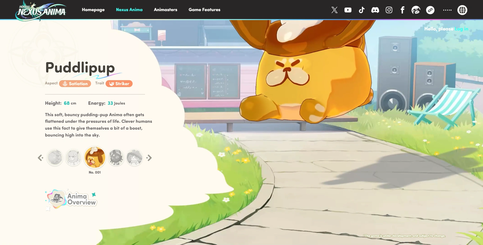Go to previous Anima with left arrow
This screenshot has height=245, width=483.
(40, 158)
